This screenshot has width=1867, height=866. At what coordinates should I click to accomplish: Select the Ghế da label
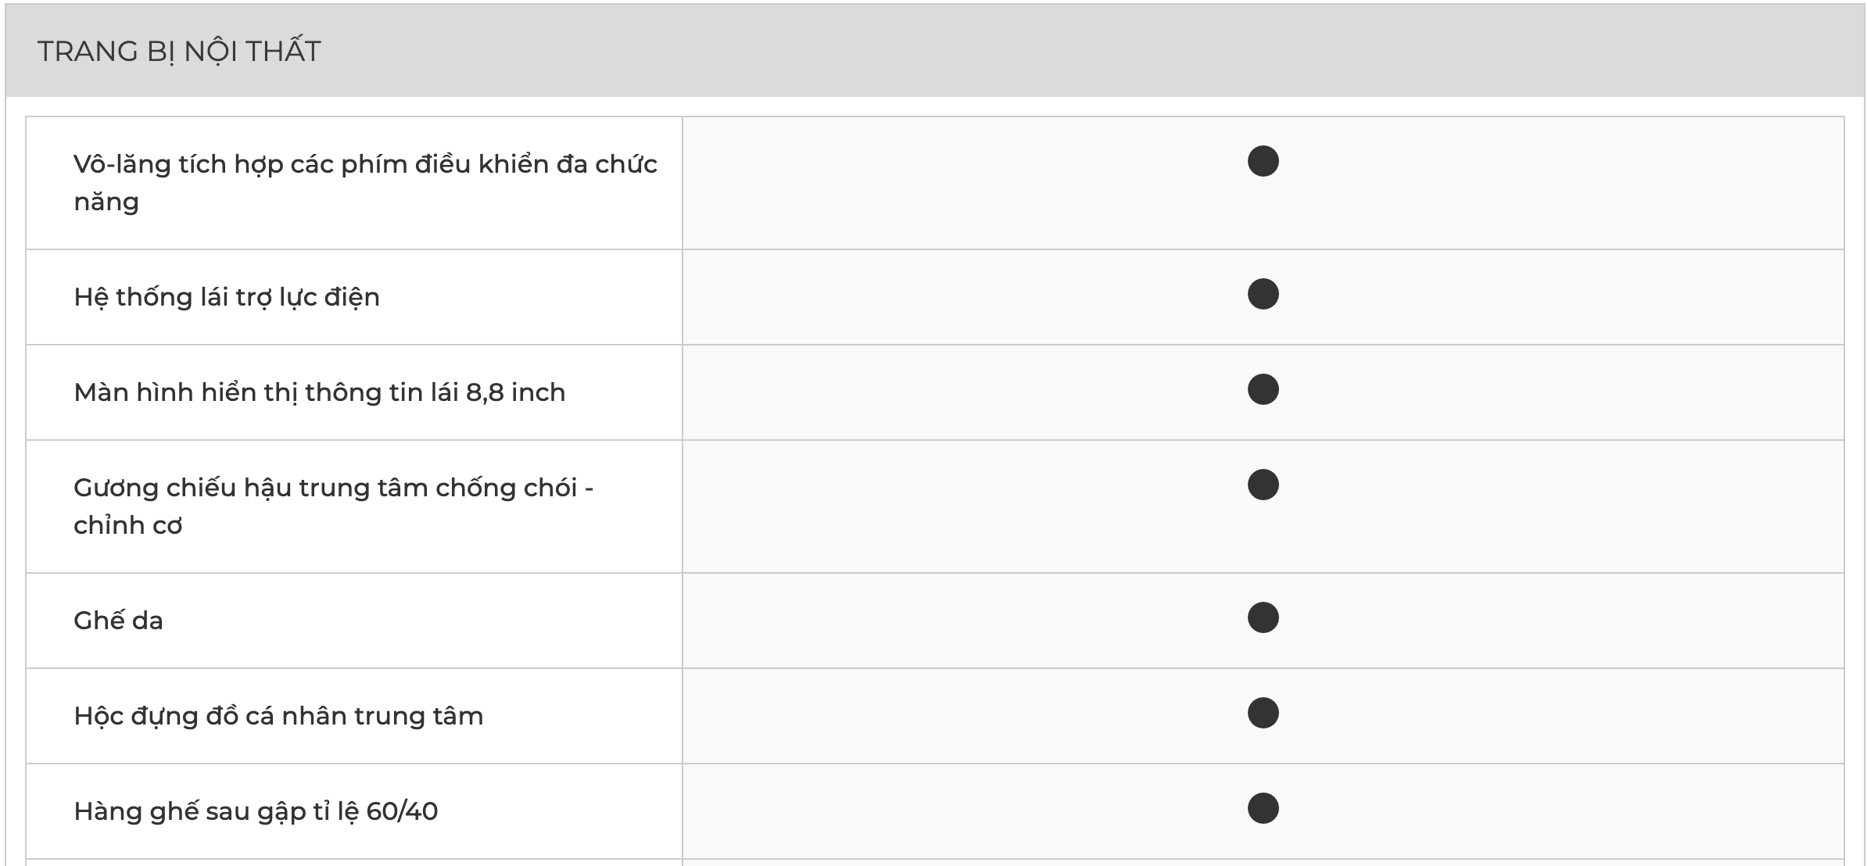click(x=118, y=621)
